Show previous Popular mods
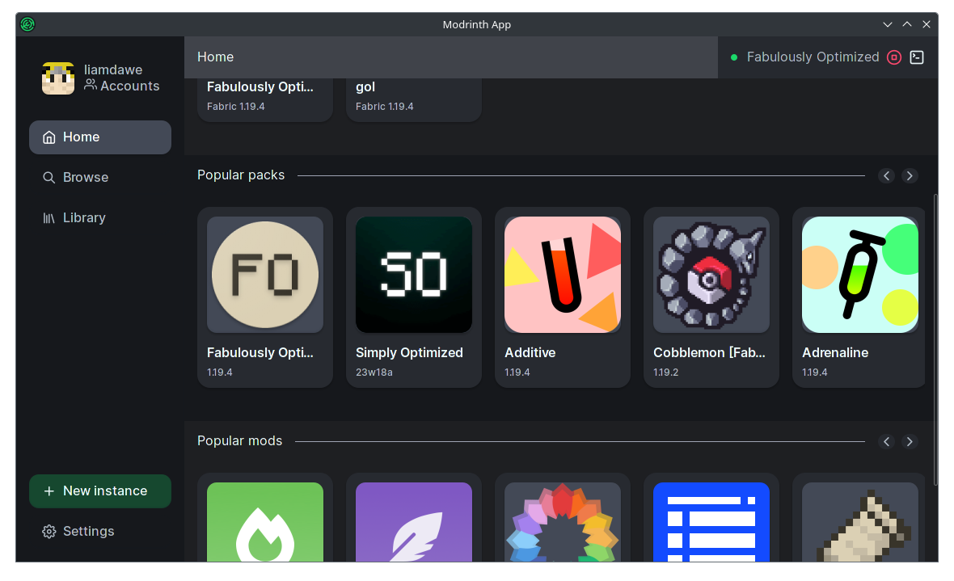 887,441
